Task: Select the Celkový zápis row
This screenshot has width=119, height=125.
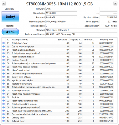Action: [58, 117]
